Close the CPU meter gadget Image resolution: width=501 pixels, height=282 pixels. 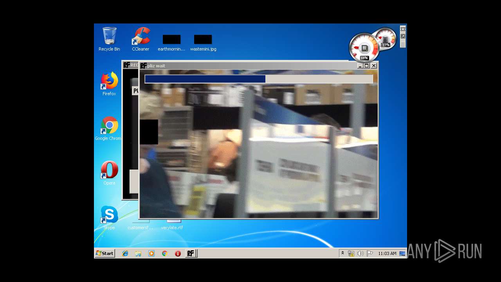[403, 29]
